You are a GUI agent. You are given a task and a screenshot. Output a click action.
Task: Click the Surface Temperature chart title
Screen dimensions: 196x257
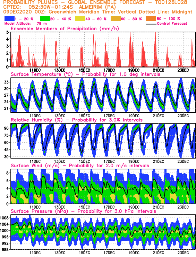point(85,74)
